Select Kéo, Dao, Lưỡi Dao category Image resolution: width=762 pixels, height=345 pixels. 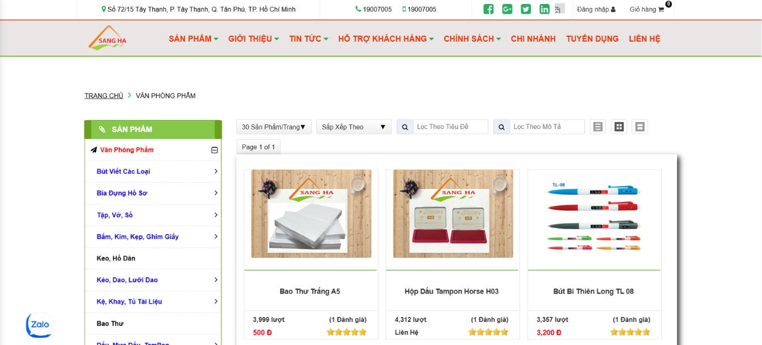tap(127, 279)
